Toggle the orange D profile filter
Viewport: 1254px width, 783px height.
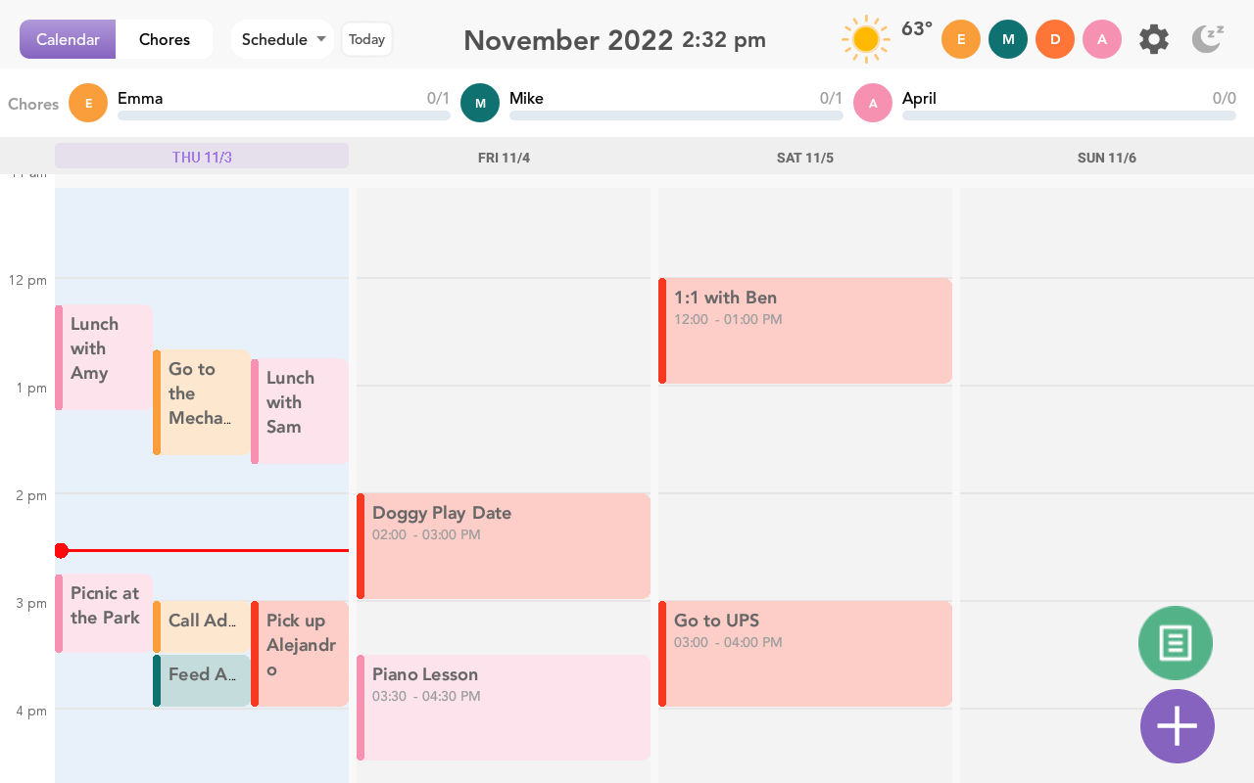coord(1055,39)
